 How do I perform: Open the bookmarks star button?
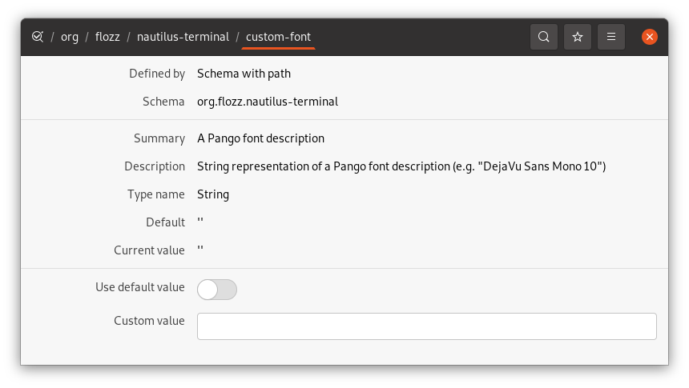[578, 37]
